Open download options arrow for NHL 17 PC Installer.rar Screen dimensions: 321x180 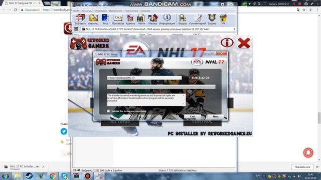point(43,167)
